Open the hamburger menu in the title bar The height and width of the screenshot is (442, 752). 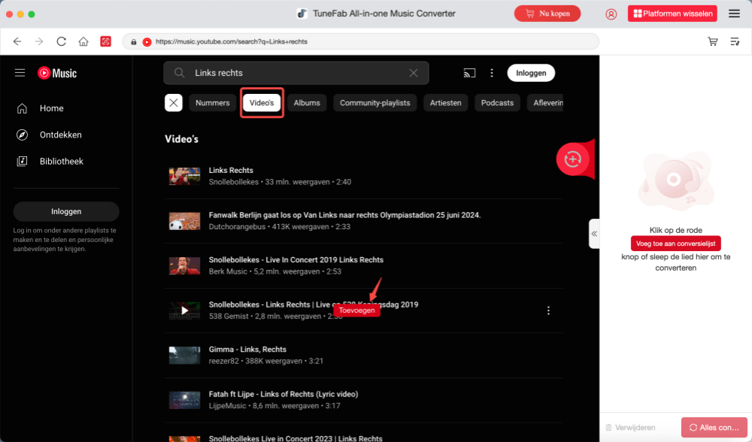(x=734, y=13)
